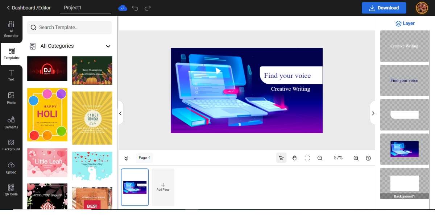Image resolution: width=435 pixels, height=221 pixels.
Task: Click the Search Template input field
Action: [69, 27]
